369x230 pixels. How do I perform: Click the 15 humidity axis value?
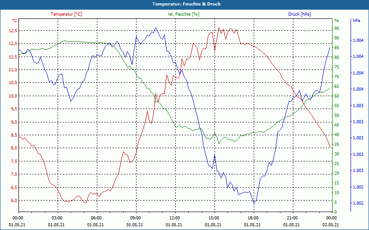point(337,183)
